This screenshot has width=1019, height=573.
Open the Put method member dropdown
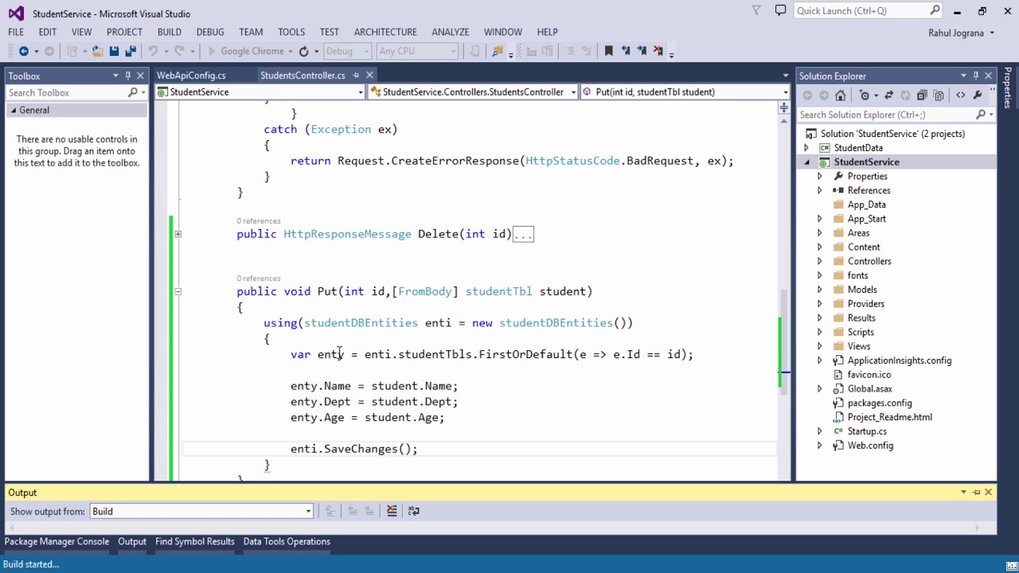point(685,92)
